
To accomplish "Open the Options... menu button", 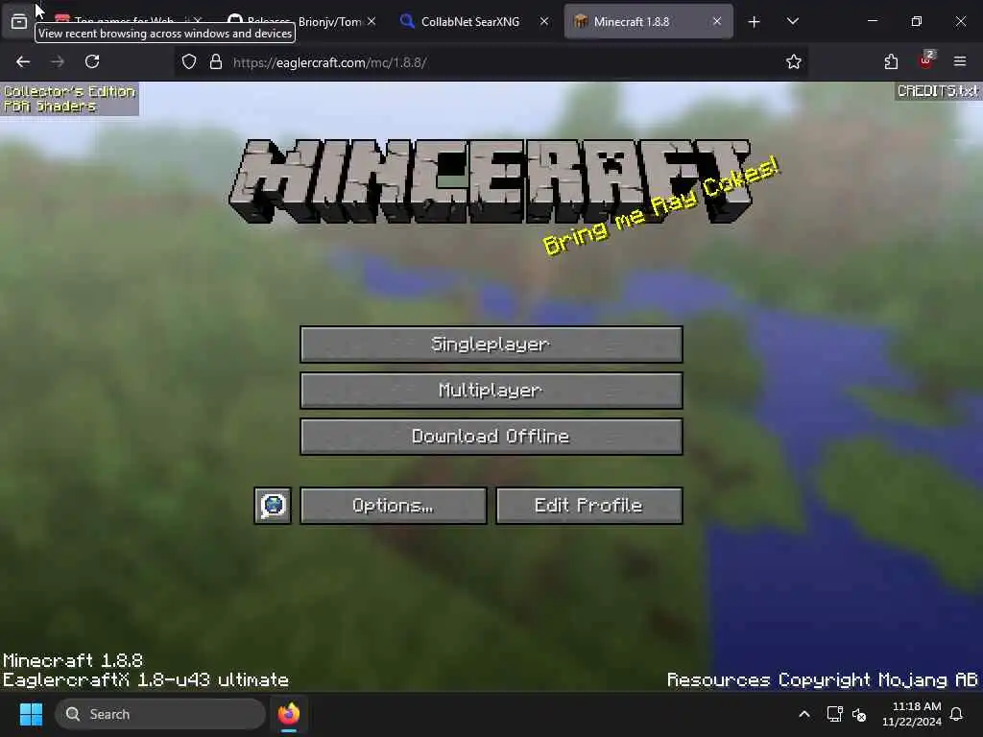I will pos(393,505).
